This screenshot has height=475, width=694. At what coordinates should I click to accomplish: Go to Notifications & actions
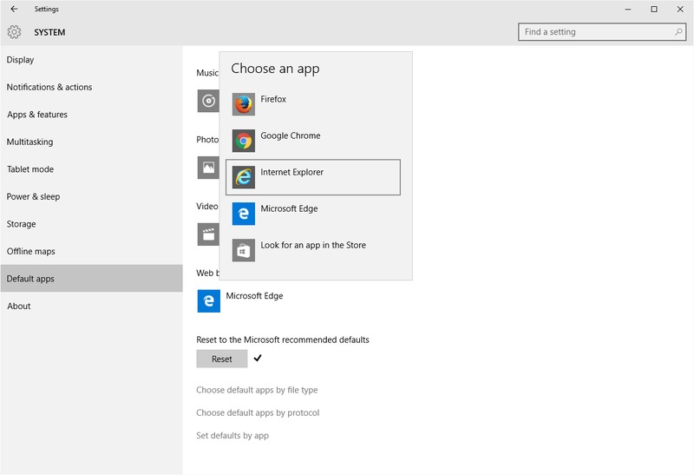click(x=49, y=87)
